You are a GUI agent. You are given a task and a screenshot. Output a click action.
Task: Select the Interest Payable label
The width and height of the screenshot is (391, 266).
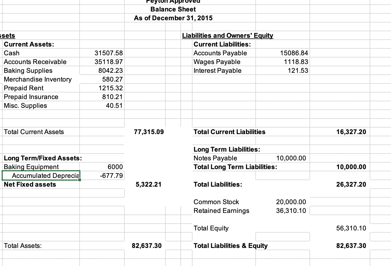click(x=218, y=71)
